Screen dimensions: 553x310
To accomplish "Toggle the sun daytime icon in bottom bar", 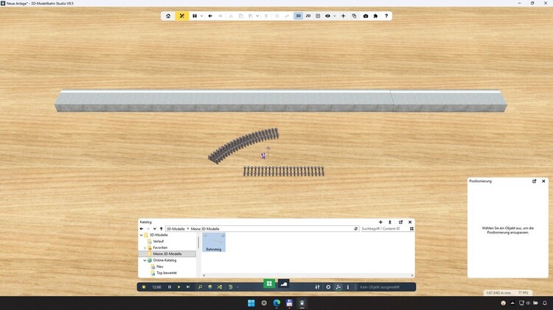I will (x=144, y=287).
